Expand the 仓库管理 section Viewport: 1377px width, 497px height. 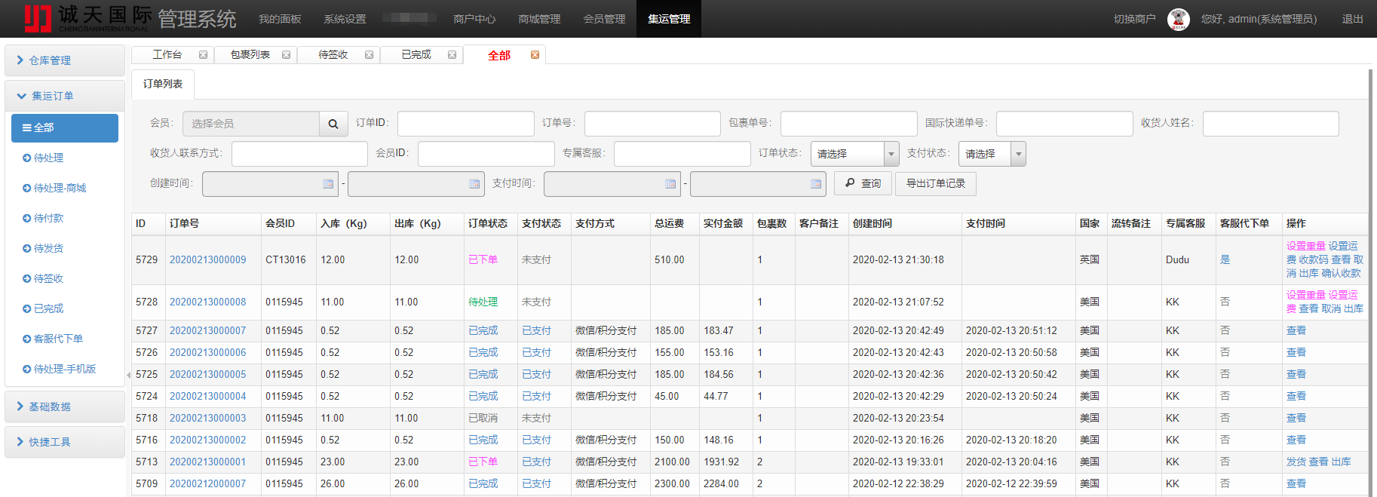coord(65,60)
